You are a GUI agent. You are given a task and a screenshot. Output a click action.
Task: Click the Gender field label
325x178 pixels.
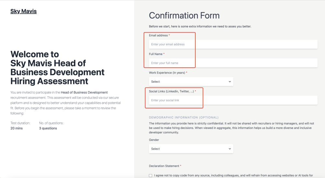(154, 140)
